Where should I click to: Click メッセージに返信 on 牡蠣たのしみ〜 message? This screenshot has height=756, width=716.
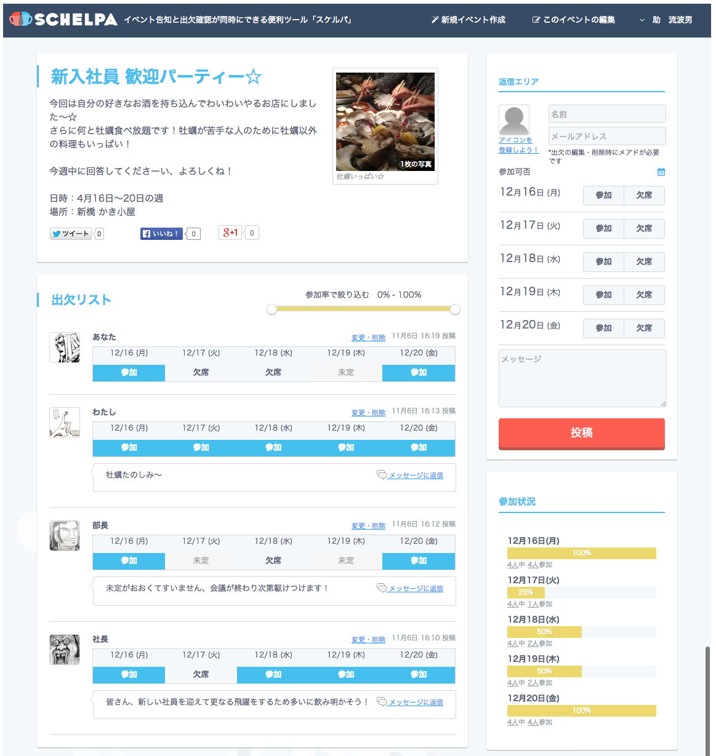[410, 475]
